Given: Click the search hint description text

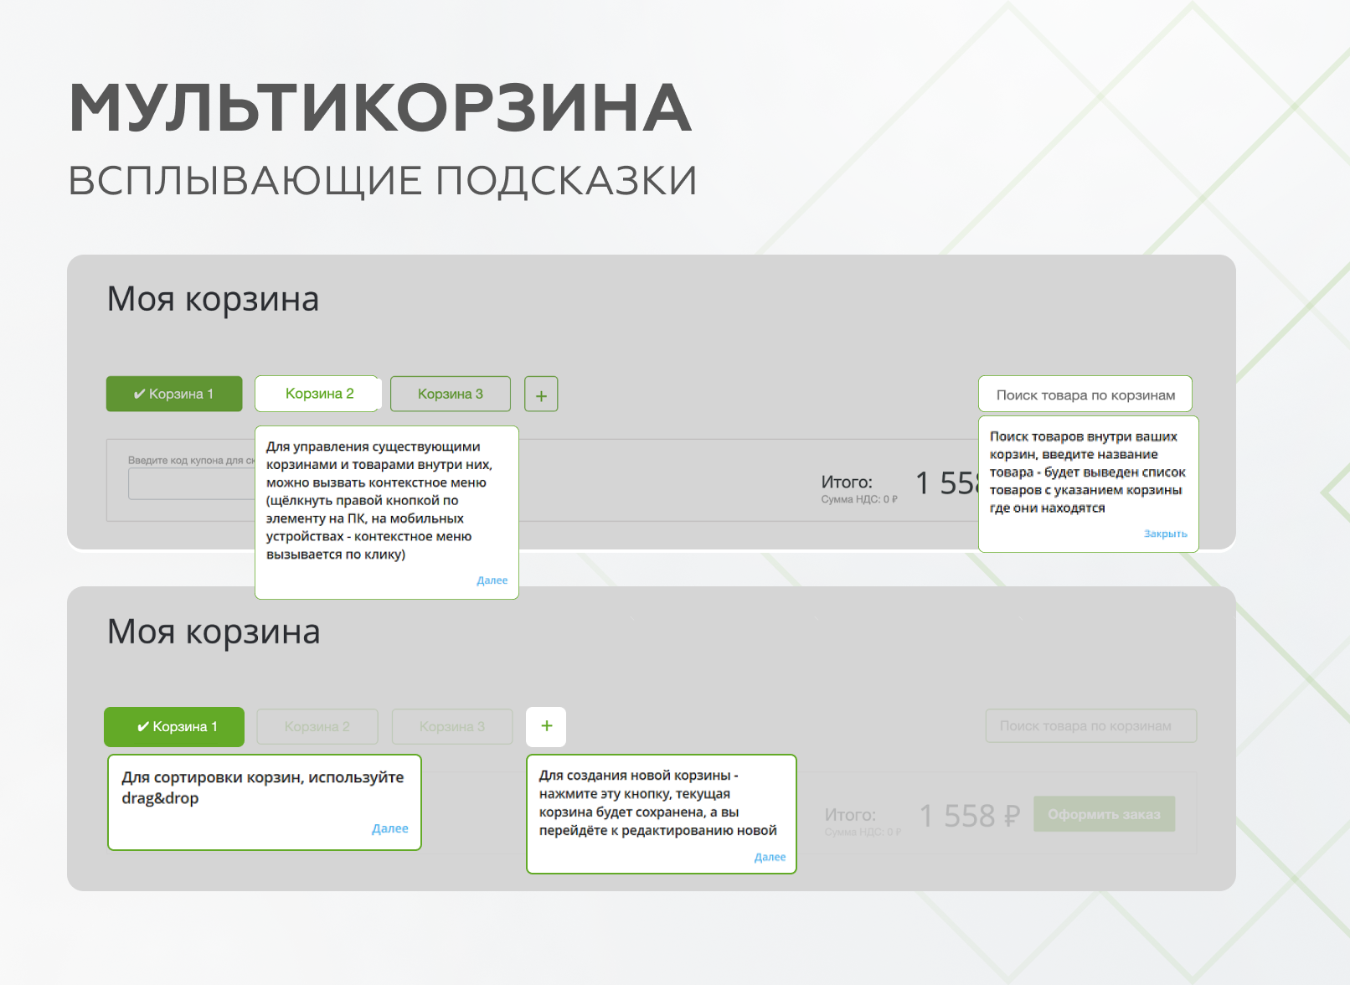Looking at the screenshot, I should coord(1086,472).
